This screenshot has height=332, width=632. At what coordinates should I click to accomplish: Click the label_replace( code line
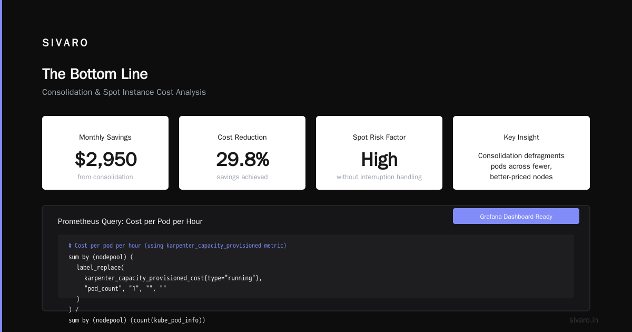click(100, 267)
